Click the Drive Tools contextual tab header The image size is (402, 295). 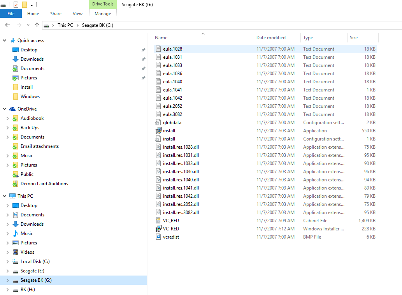[103, 4]
